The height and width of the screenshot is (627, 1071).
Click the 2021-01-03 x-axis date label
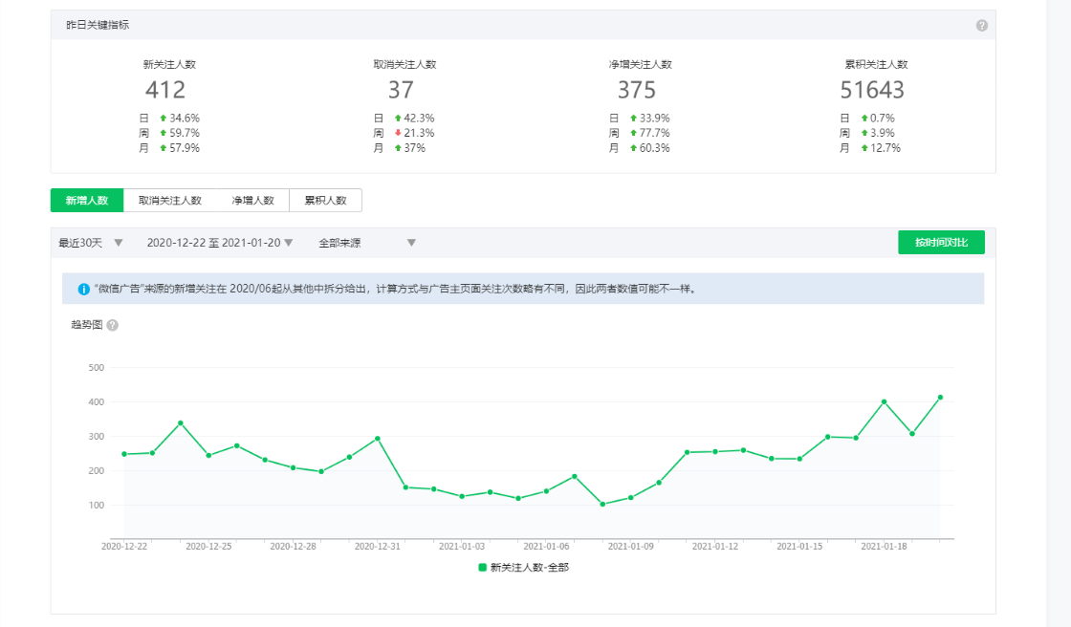pyautogui.click(x=462, y=547)
